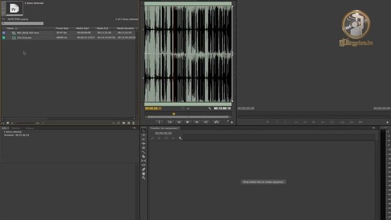
Task: Click 'Drop media here to create sequence' text
Action: point(263,182)
